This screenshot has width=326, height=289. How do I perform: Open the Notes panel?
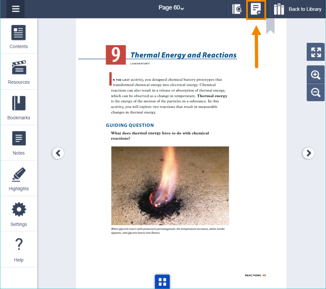point(19,143)
